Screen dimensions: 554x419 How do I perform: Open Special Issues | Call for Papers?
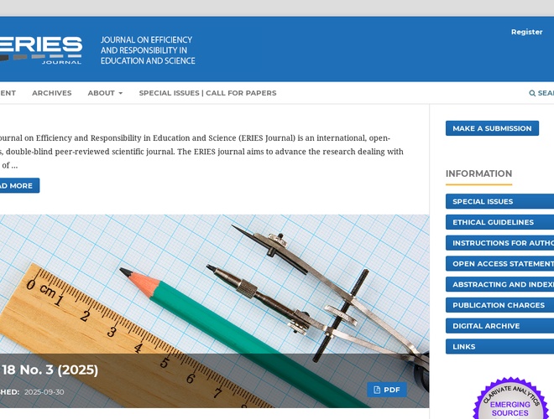[x=207, y=93]
